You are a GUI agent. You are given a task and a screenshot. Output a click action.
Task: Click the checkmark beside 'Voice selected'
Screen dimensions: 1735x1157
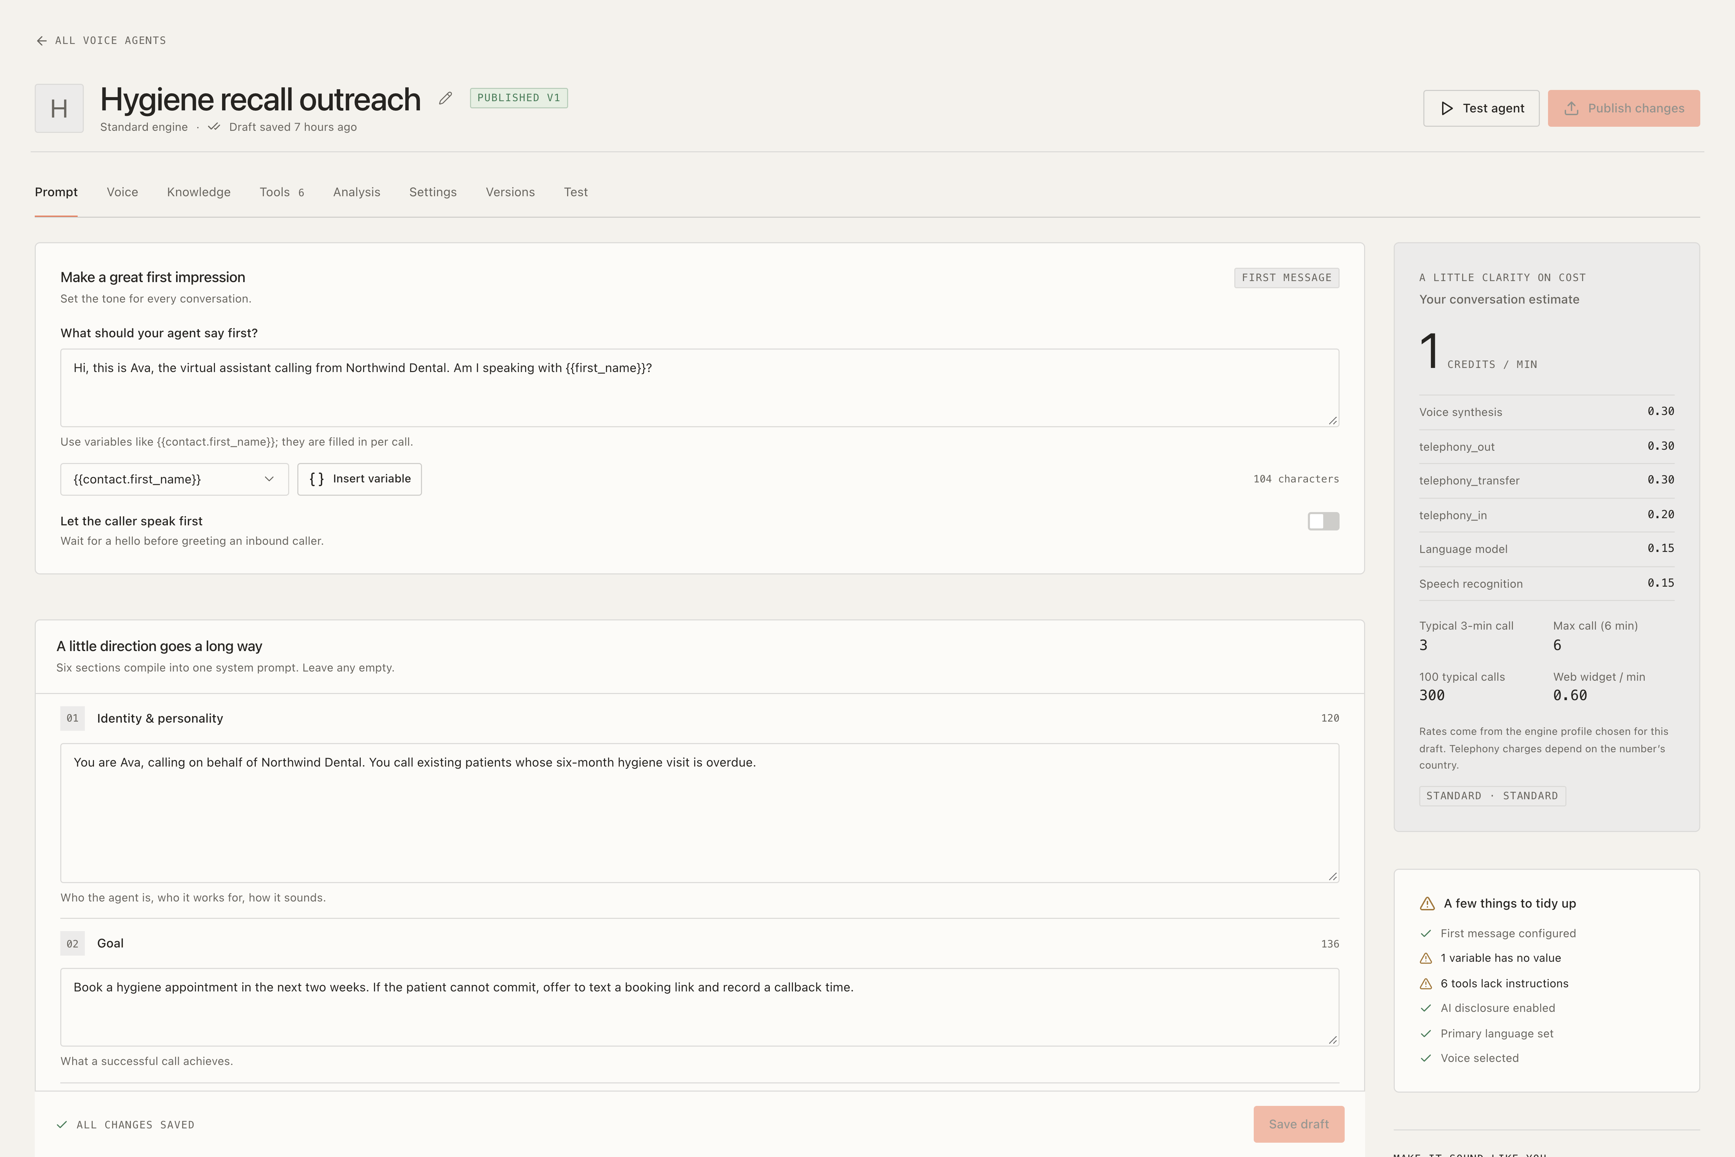pos(1426,1059)
